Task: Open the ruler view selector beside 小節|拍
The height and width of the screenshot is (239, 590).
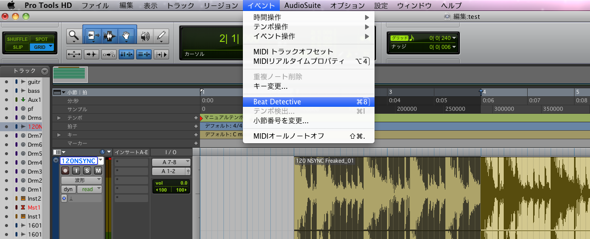Action: coord(59,92)
